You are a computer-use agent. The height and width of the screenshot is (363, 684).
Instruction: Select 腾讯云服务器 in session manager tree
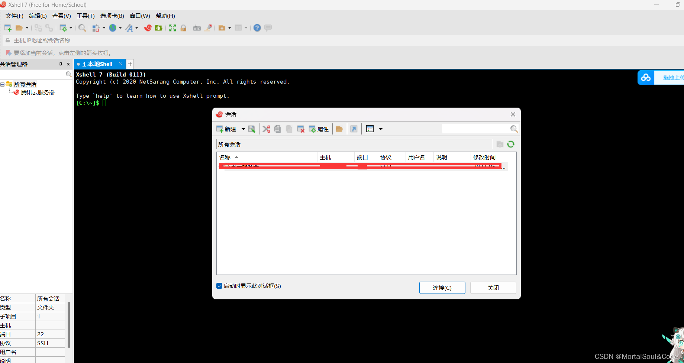click(38, 92)
